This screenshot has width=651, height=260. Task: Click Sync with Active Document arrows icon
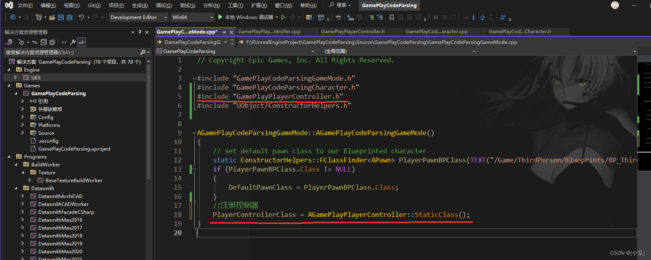coord(35,42)
